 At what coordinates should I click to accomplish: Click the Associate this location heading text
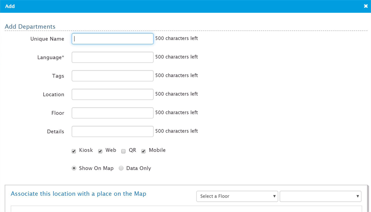78,194
